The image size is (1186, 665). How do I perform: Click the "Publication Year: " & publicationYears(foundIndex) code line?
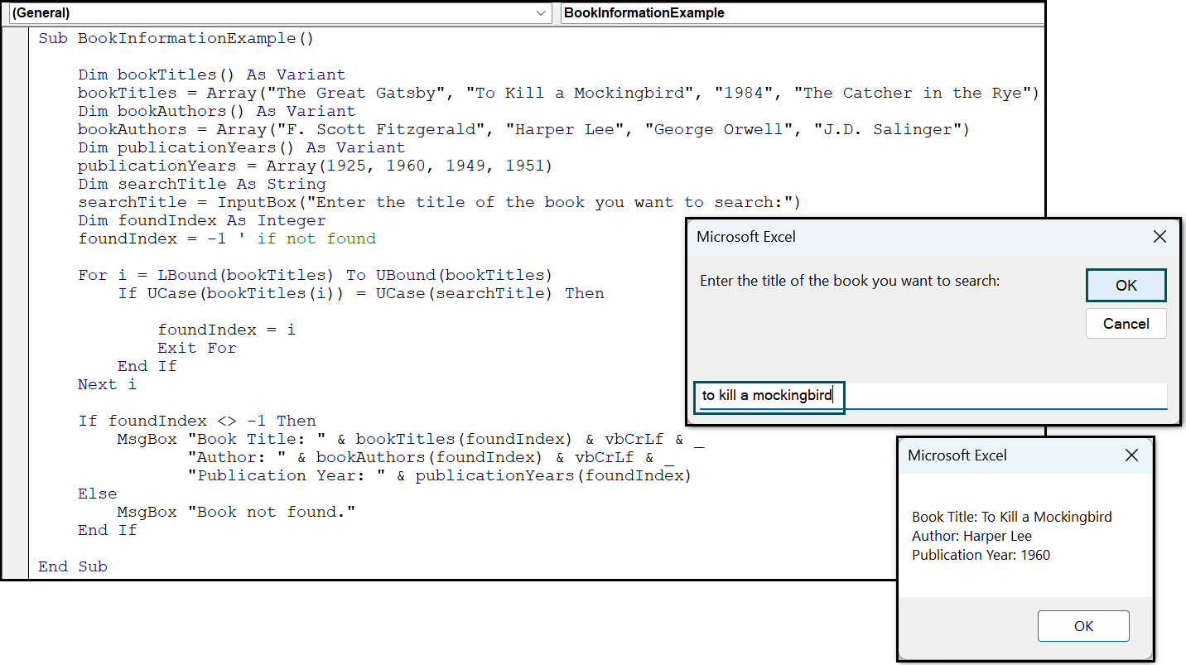tap(439, 475)
